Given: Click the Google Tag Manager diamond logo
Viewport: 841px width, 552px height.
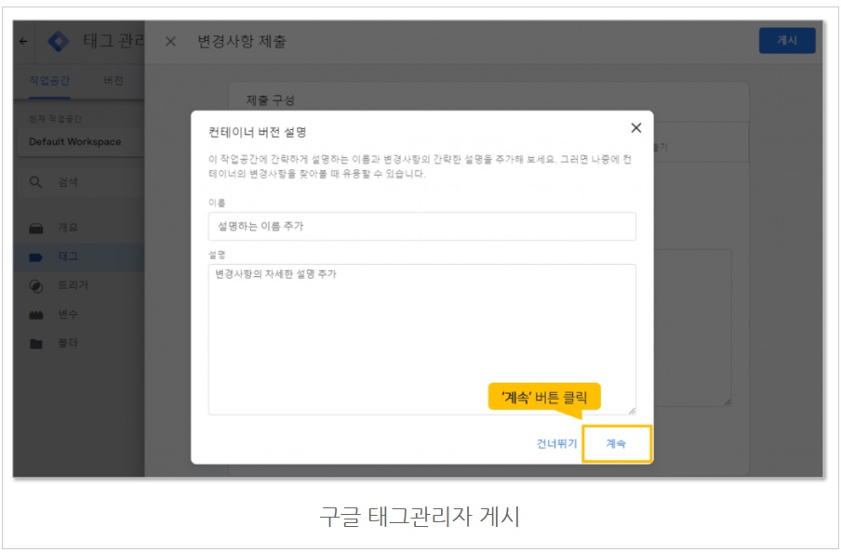Looking at the screenshot, I should (x=59, y=41).
